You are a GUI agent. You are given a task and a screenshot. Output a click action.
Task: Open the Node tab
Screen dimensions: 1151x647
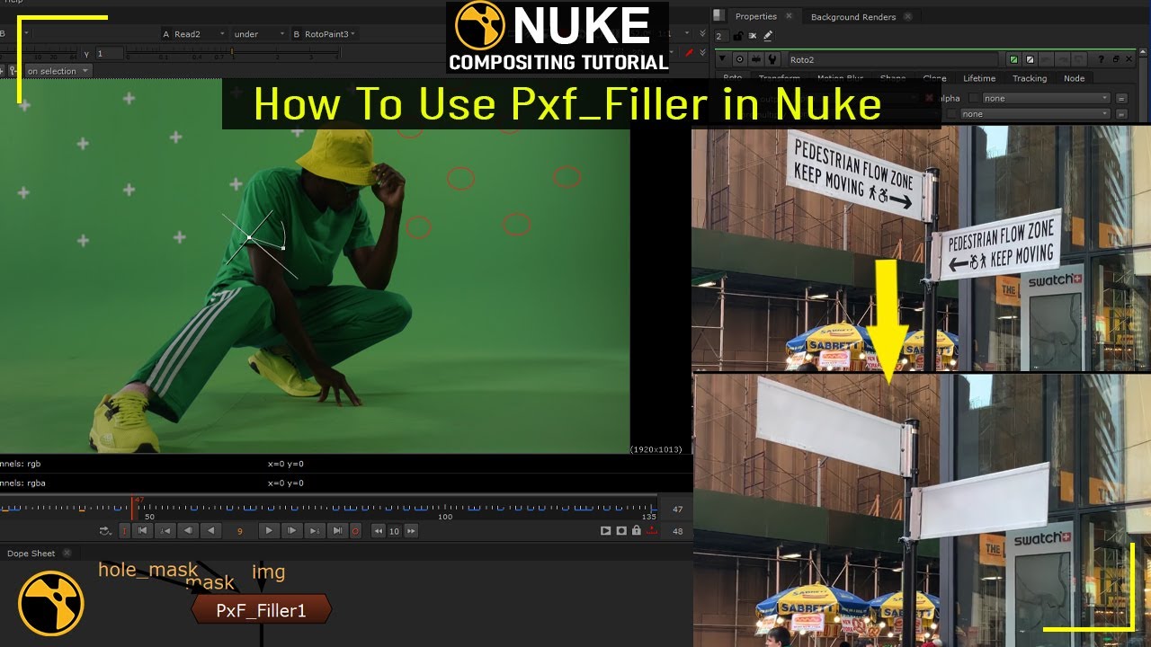tap(1075, 78)
